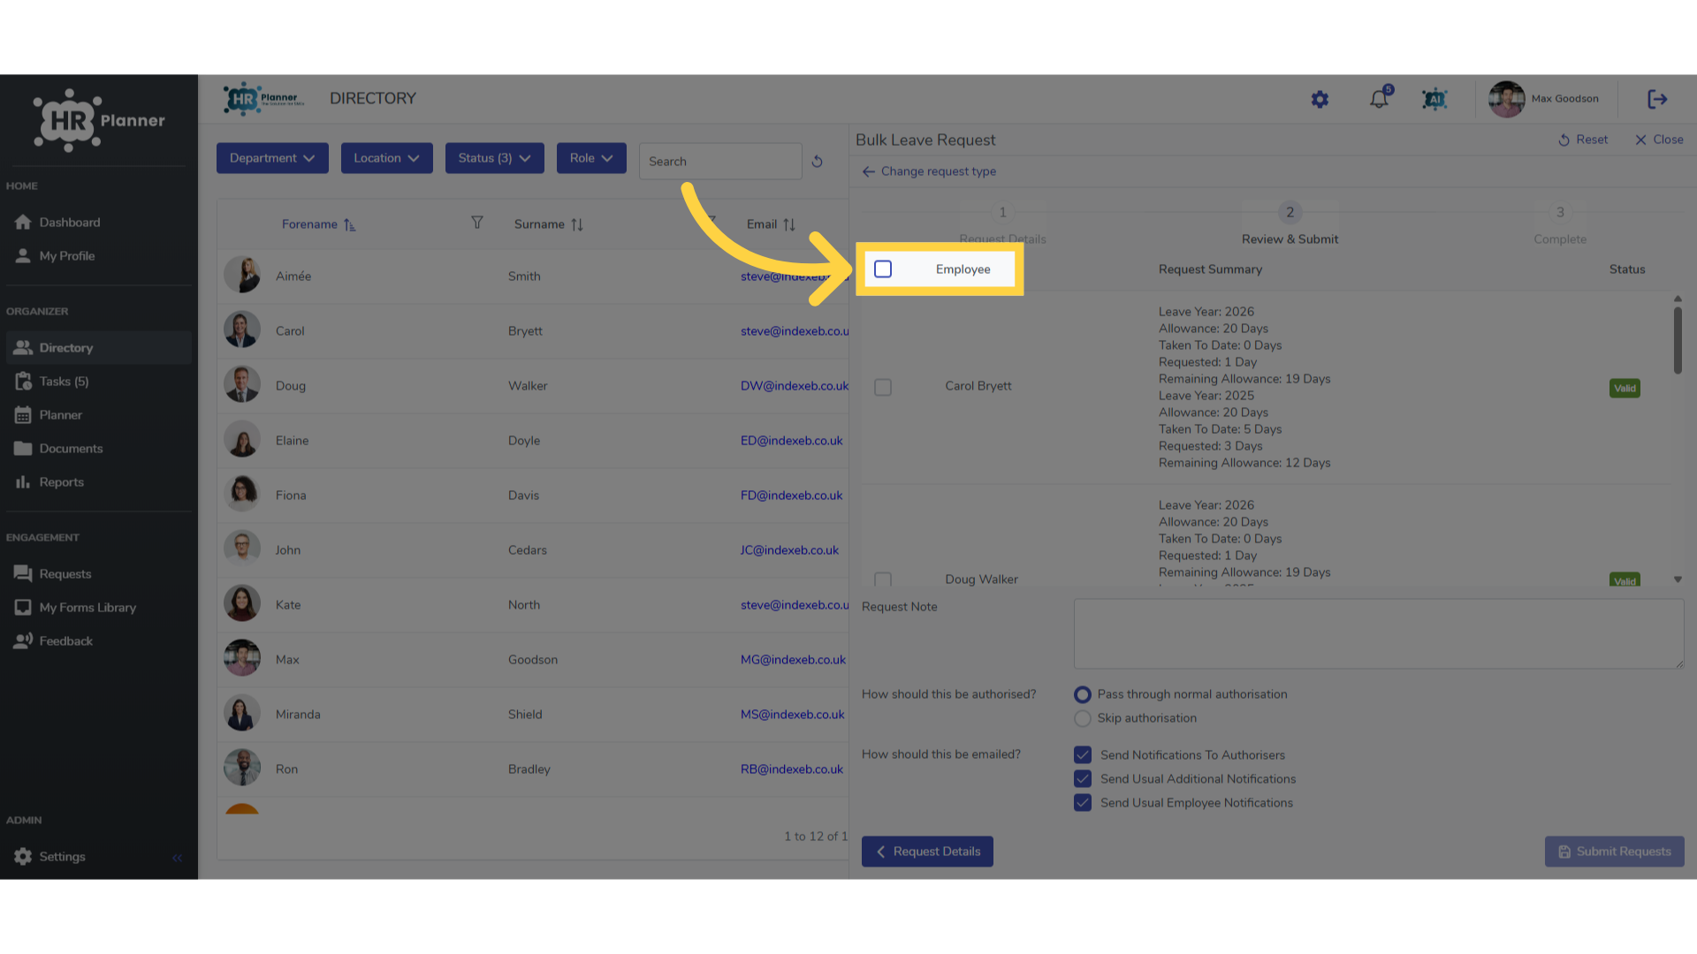The image size is (1697, 954).
Task: Expand the Department filter dropdown
Action: click(x=272, y=158)
